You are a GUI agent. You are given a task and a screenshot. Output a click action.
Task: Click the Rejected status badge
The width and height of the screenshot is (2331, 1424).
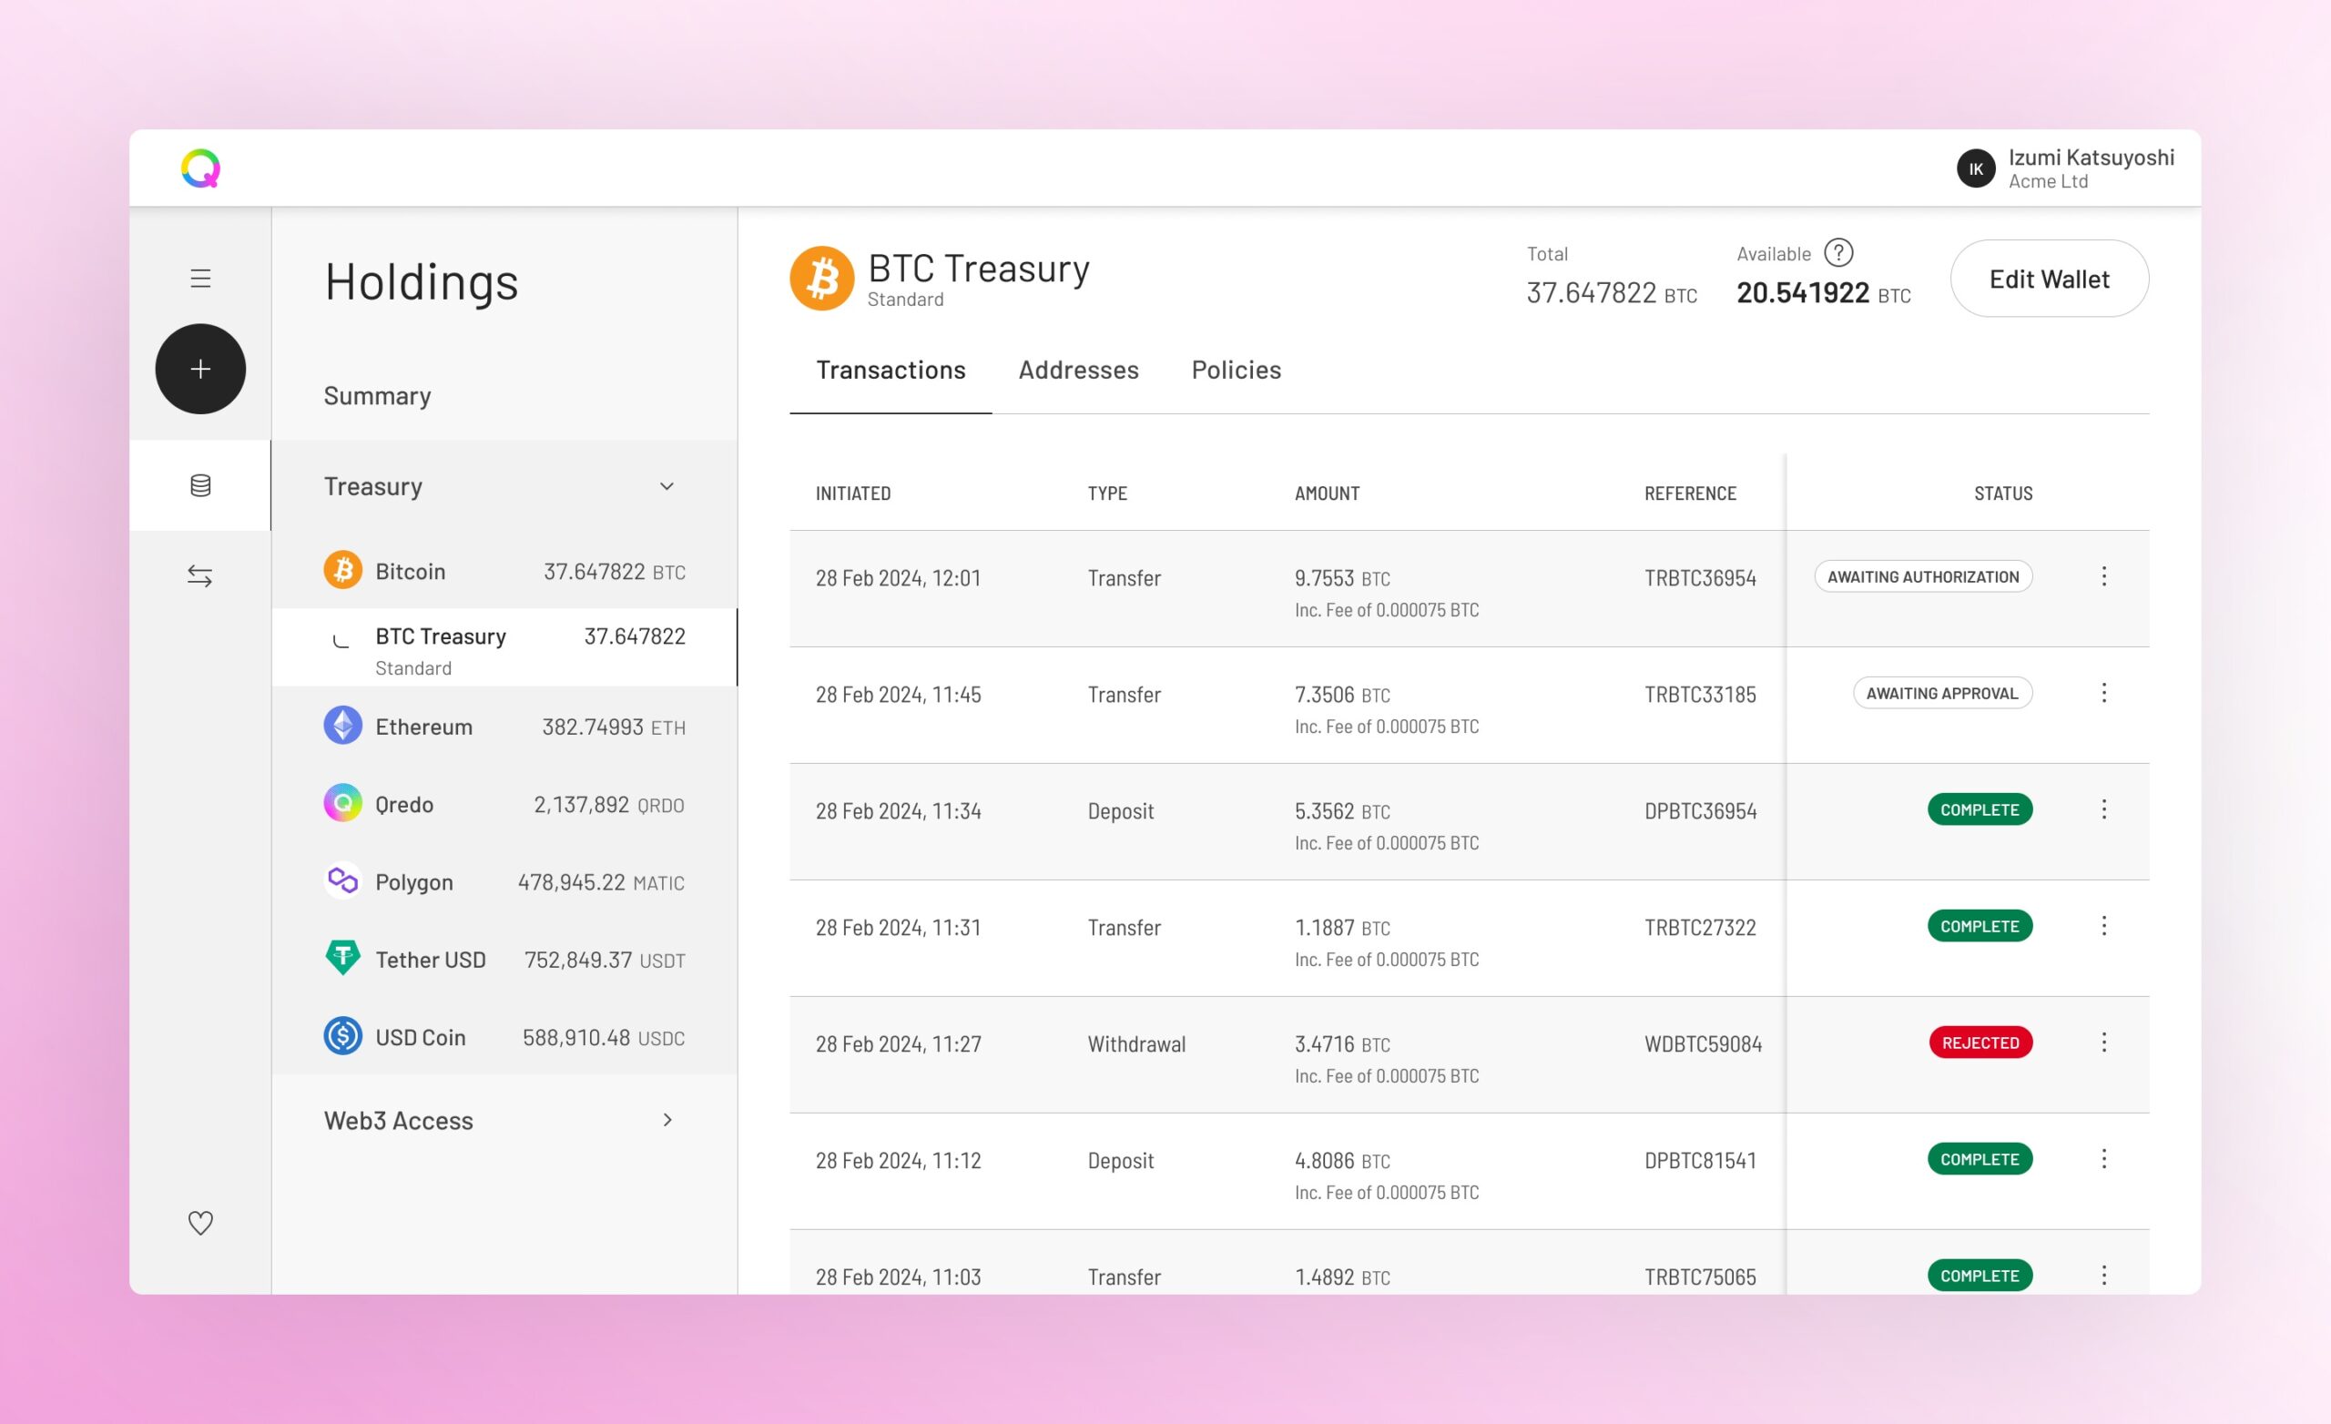1981,1043
